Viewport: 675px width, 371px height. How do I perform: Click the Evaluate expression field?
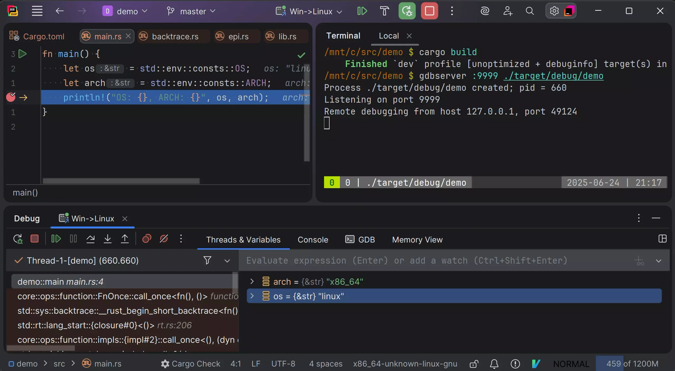click(x=396, y=260)
